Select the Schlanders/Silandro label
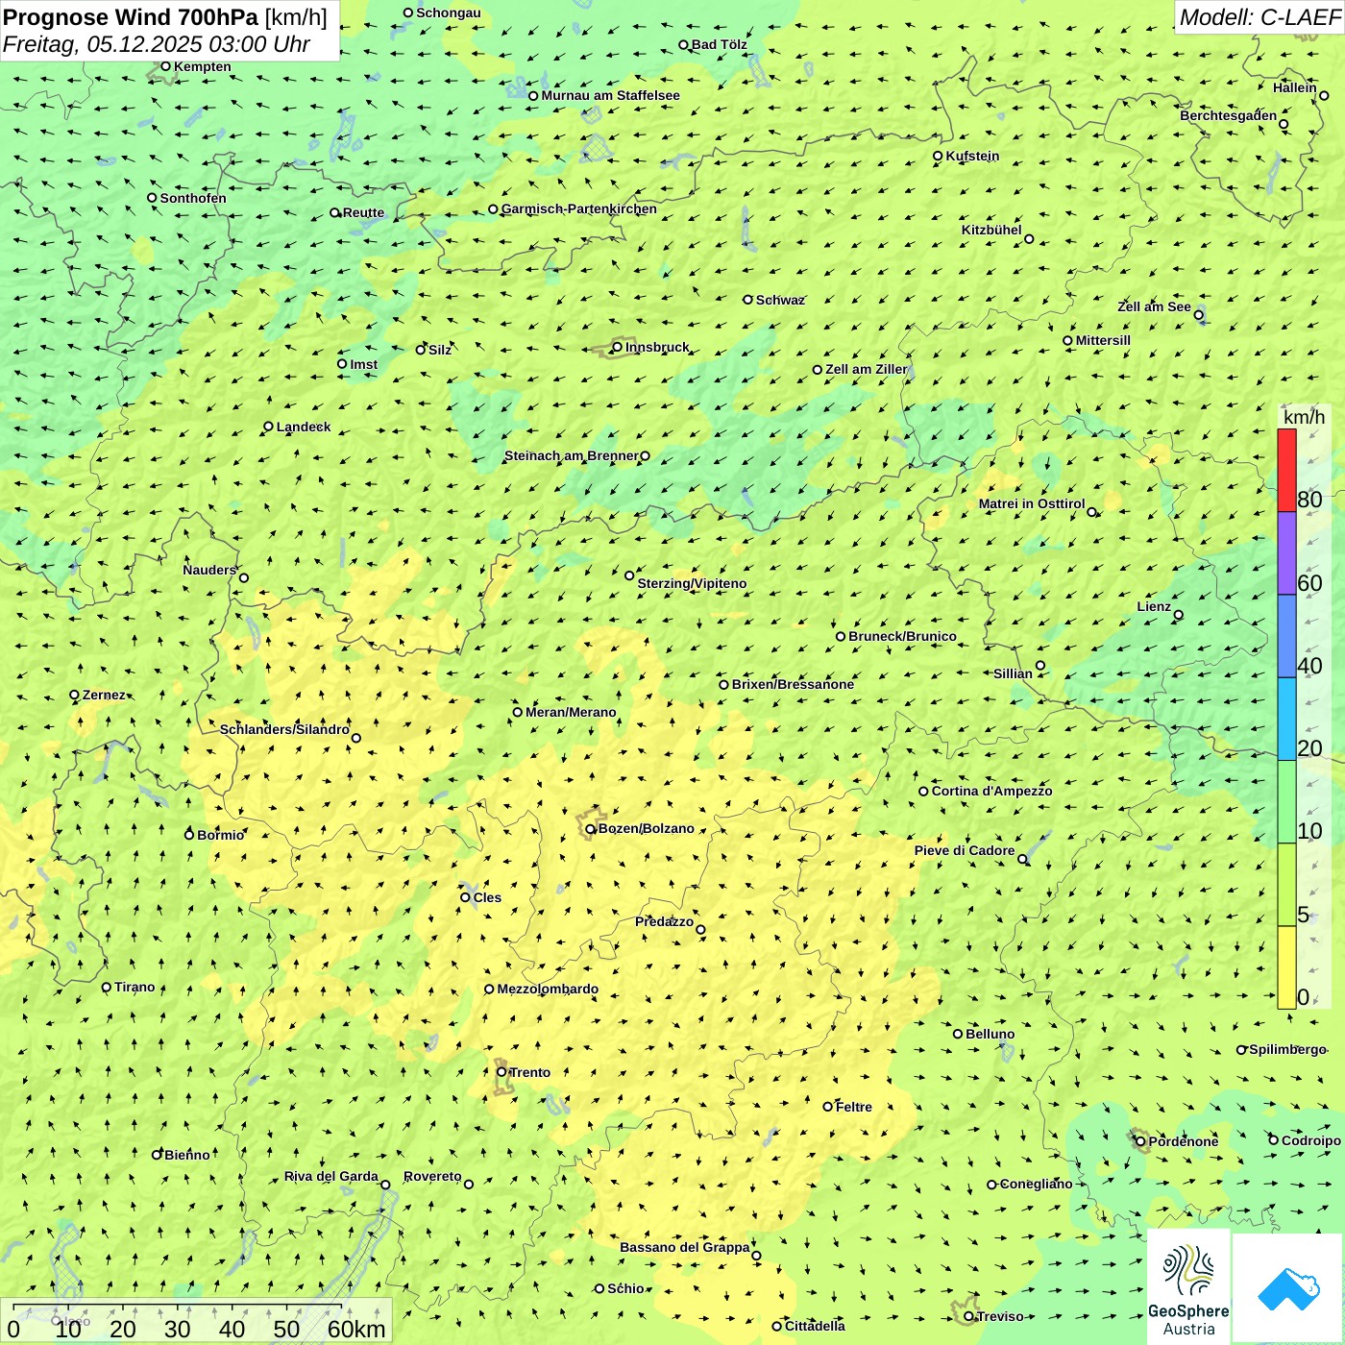 click(284, 729)
